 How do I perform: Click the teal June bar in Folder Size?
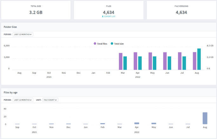[169, 63]
